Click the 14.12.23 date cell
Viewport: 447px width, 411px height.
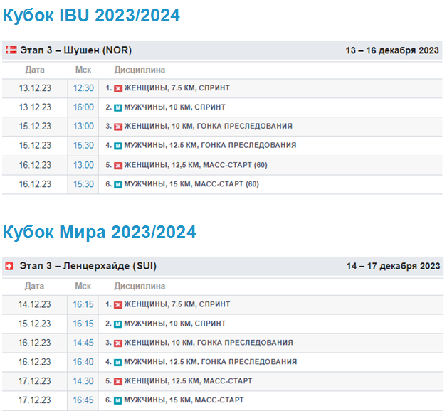[34, 304]
